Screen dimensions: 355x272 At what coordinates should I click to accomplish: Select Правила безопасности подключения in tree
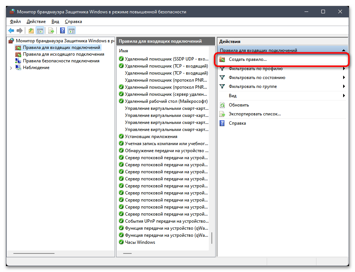pyautogui.click(x=61, y=61)
